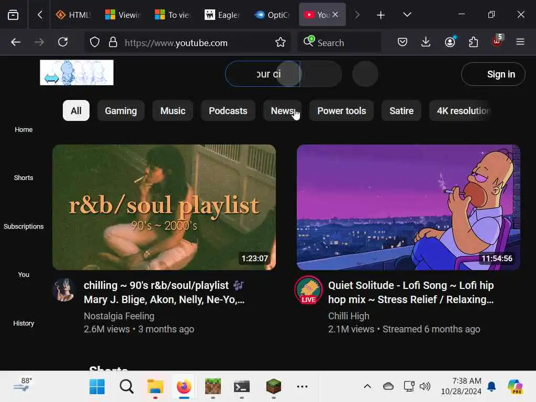Open Home in YouTube sidebar
Image resolution: width=536 pixels, height=402 pixels.
pos(24,130)
